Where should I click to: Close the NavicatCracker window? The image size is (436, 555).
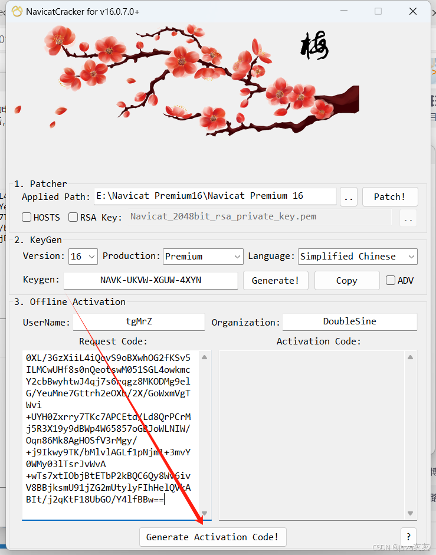[413, 11]
